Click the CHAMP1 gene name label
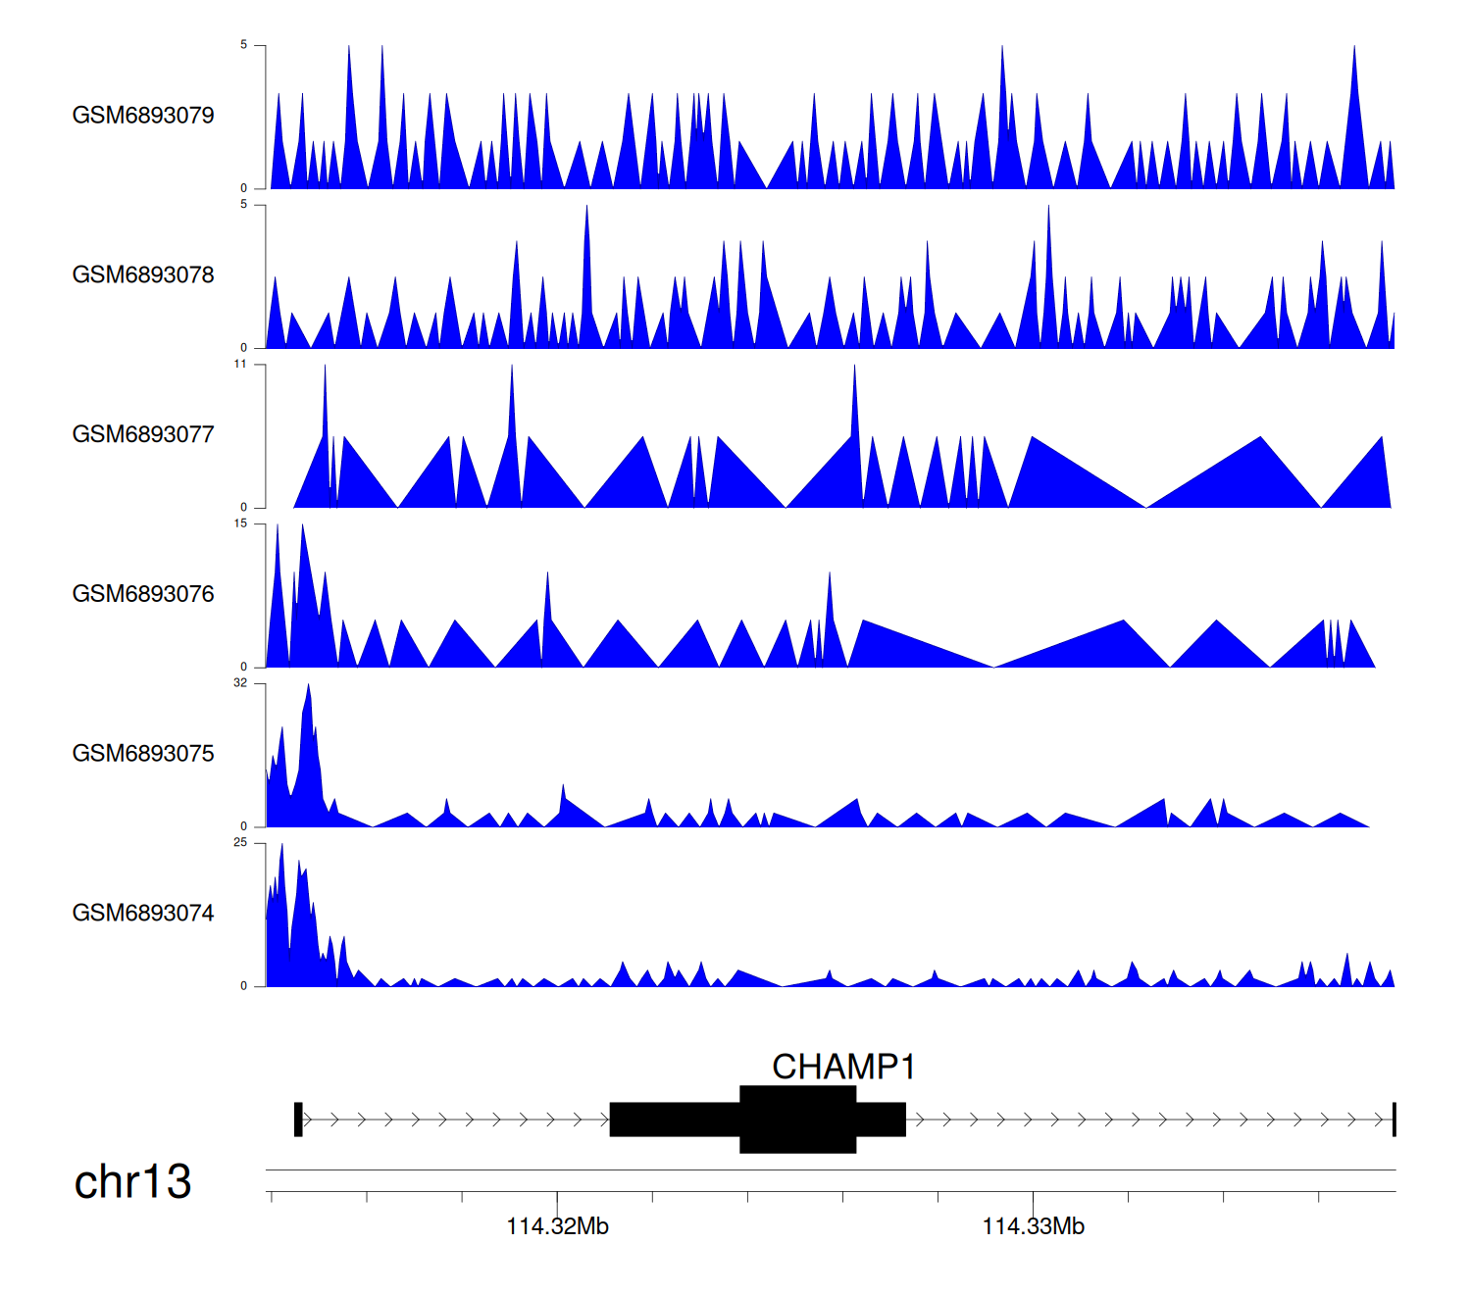Viewport: 1471px width, 1294px height. pos(843,1067)
